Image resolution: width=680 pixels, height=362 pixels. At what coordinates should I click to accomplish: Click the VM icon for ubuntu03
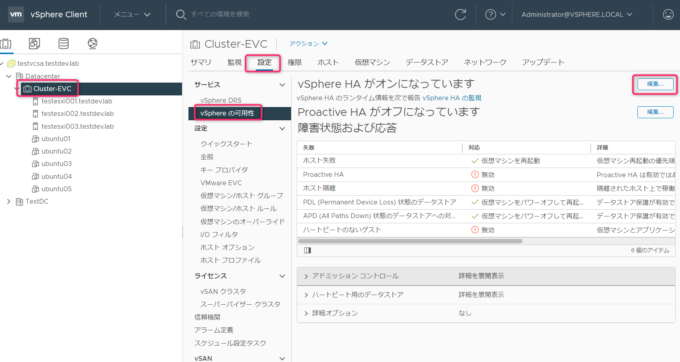tap(36, 164)
